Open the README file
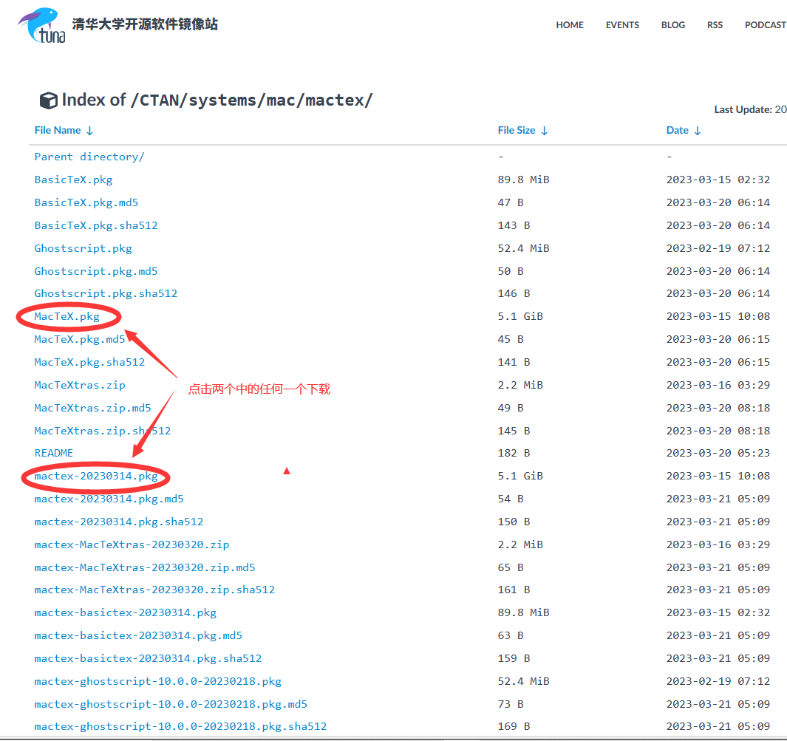Screen dimensions: 787x741 point(54,453)
